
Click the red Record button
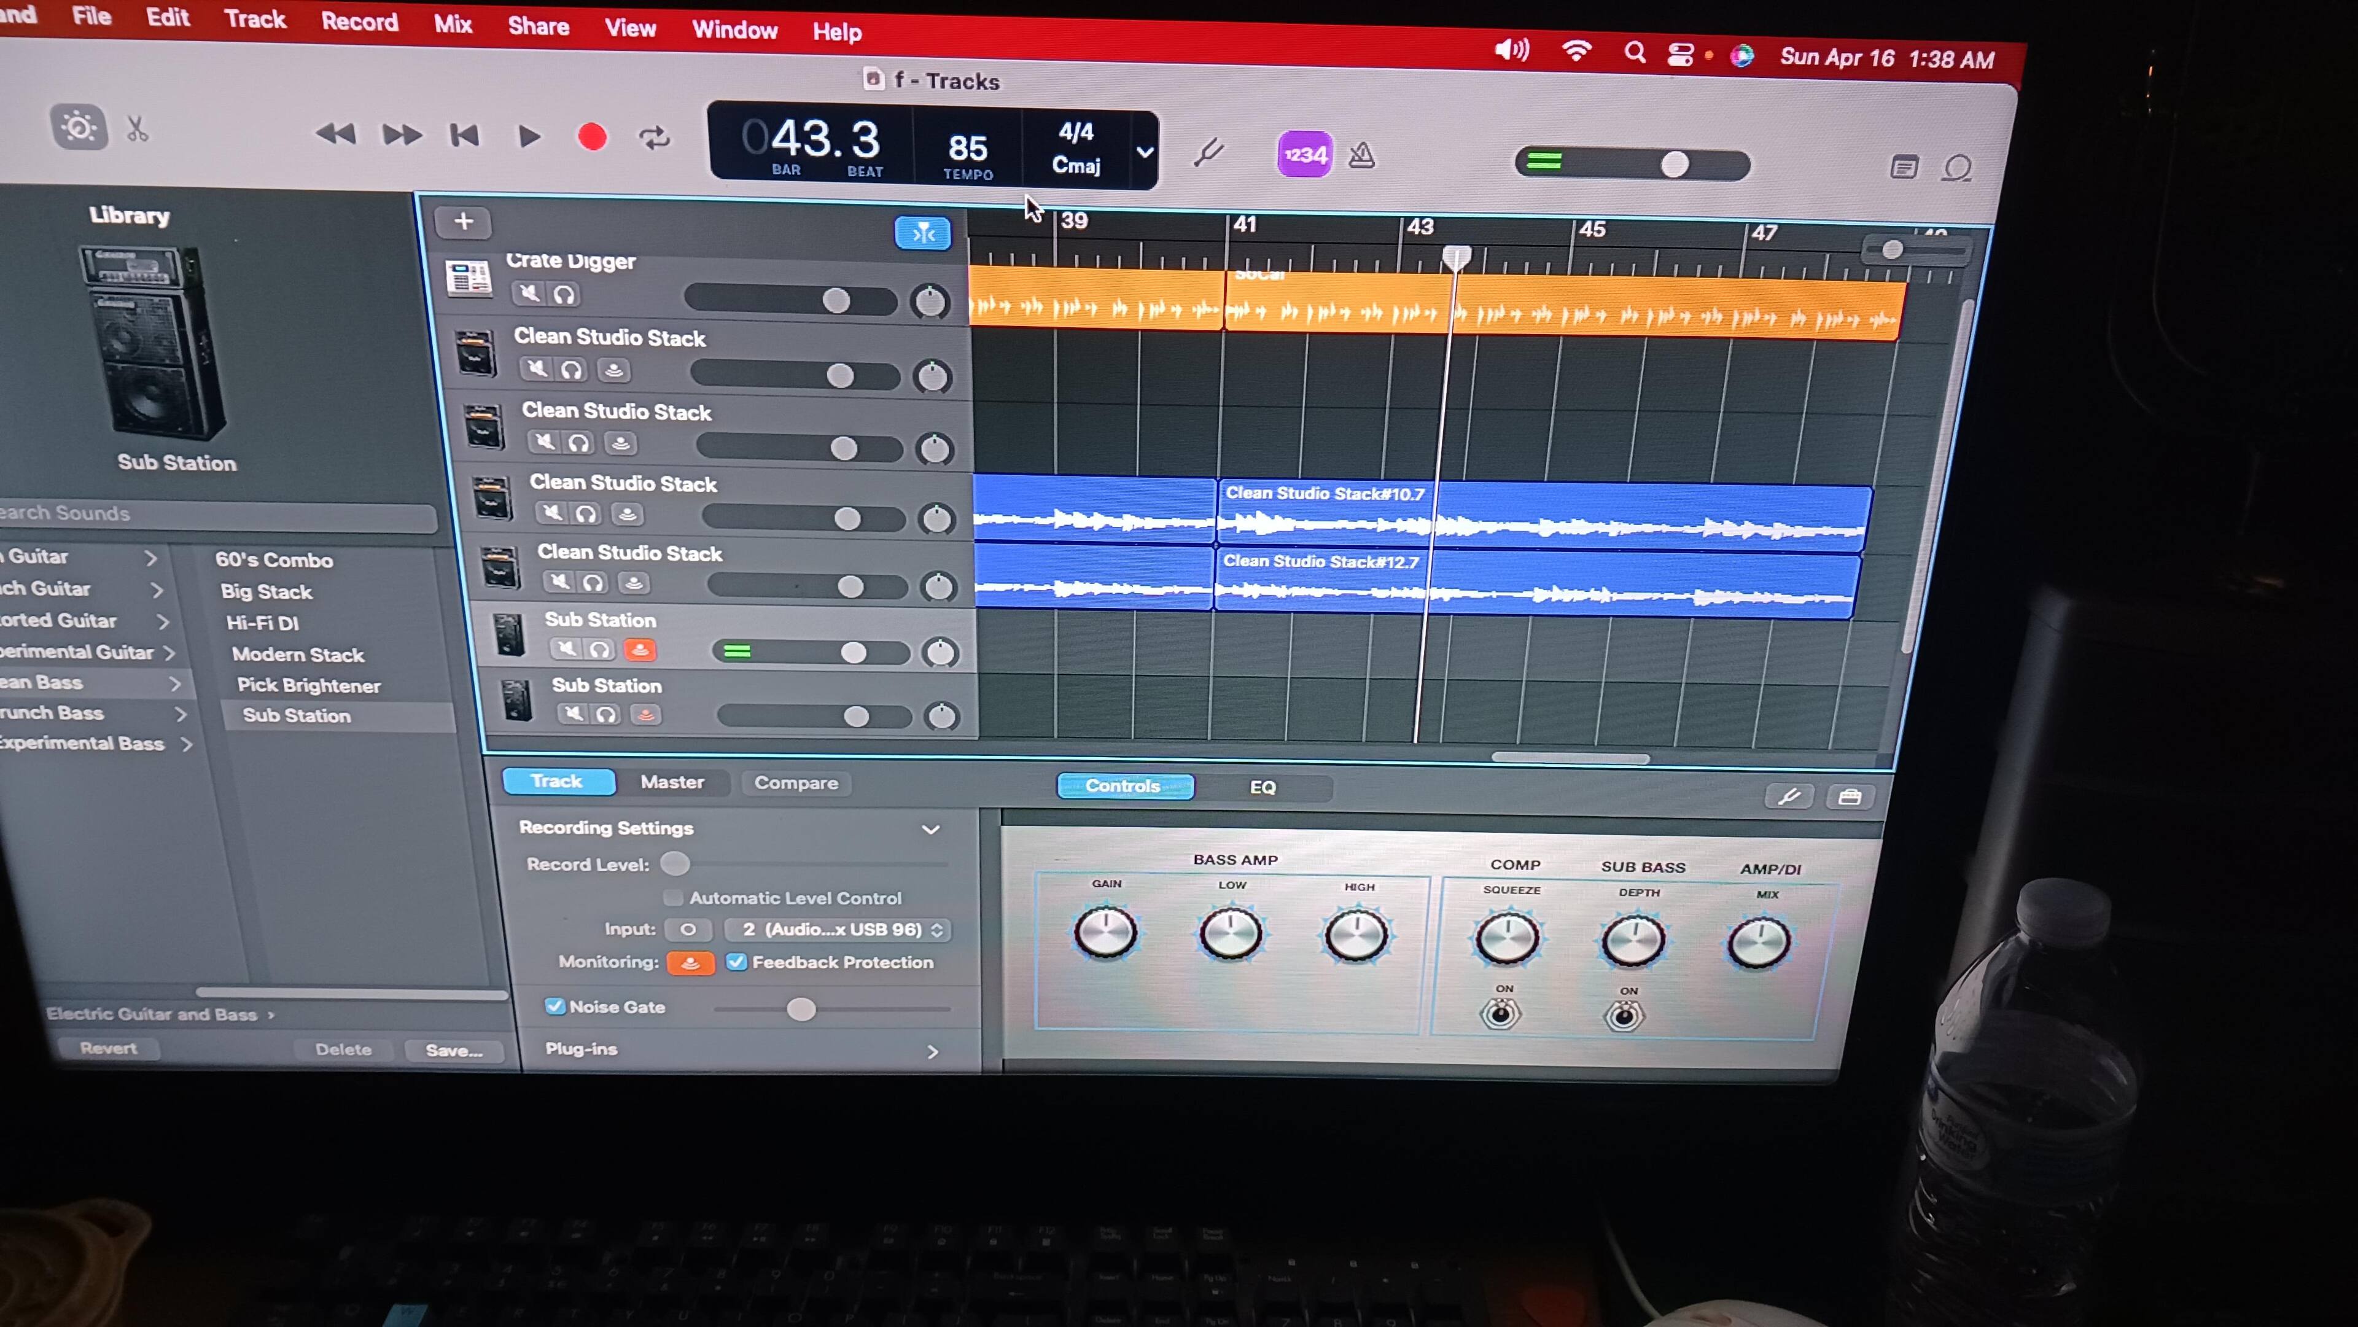tap(592, 138)
